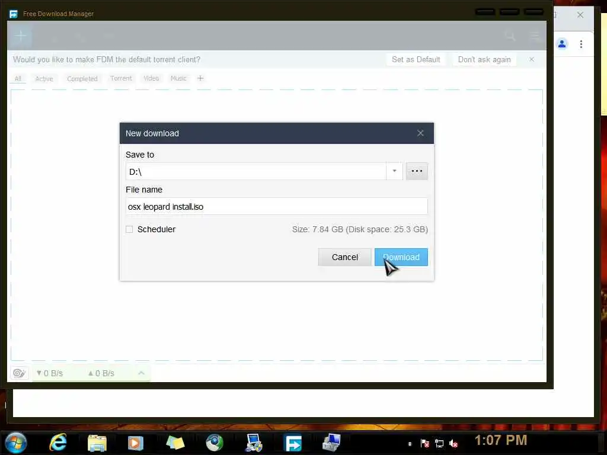Viewport: 607px width, 455px height.
Task: Open the sticky notes taskbar icon
Action: tap(175, 443)
